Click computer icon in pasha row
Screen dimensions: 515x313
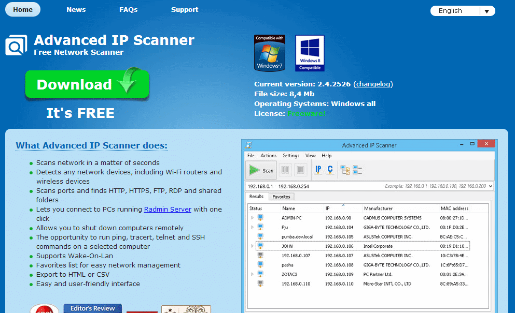point(260,264)
